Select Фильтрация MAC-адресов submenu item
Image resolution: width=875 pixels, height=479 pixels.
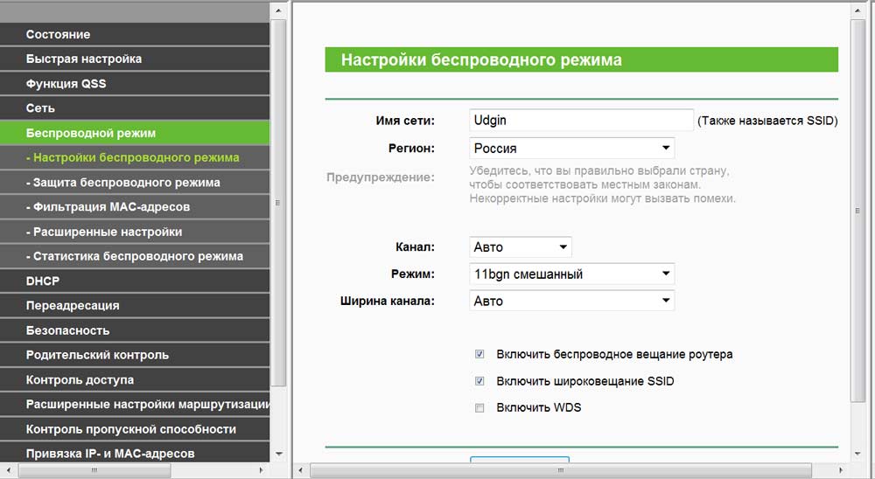point(108,207)
